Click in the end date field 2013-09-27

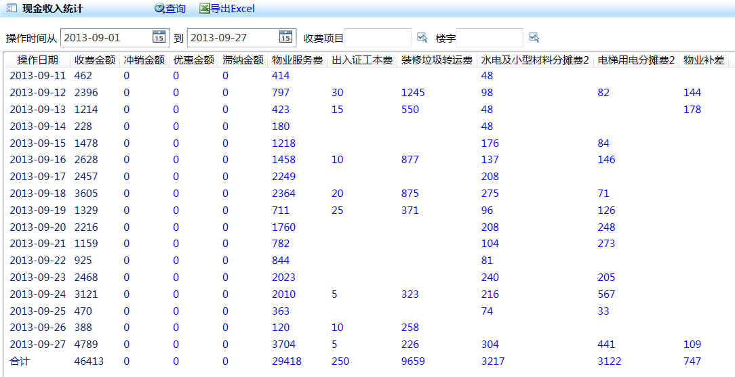(232, 37)
